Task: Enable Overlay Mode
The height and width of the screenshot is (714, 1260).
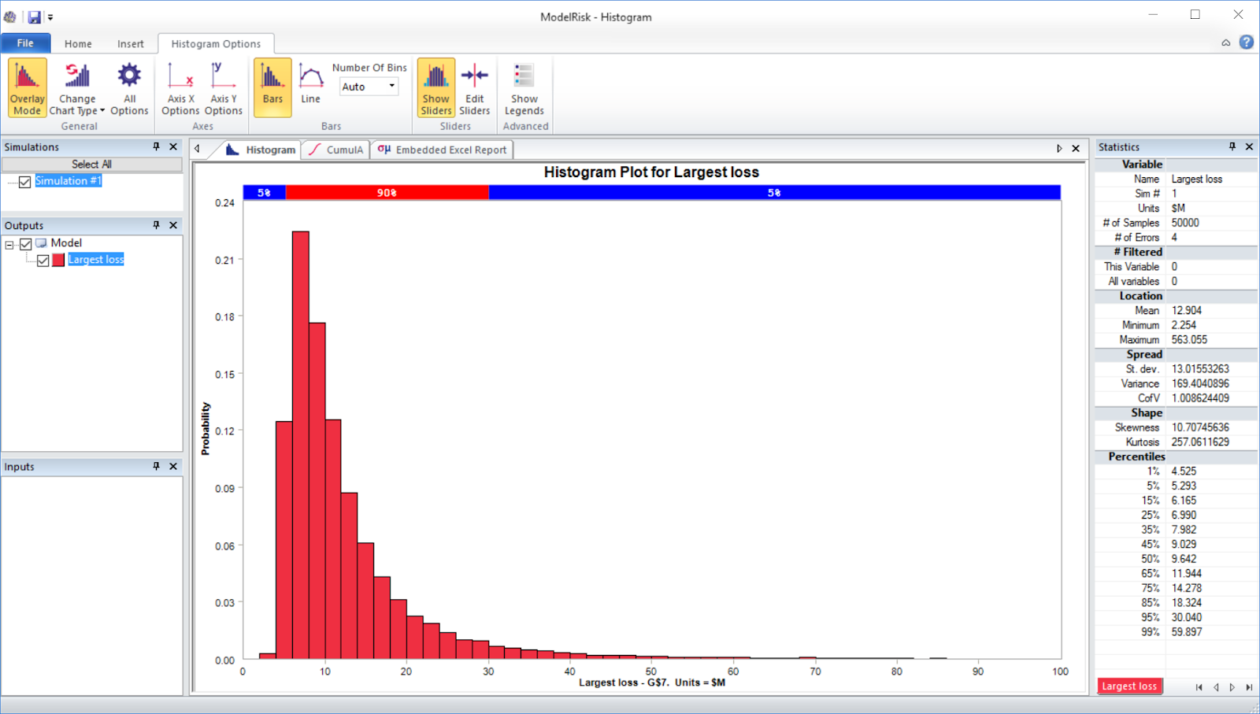Action: (26, 87)
